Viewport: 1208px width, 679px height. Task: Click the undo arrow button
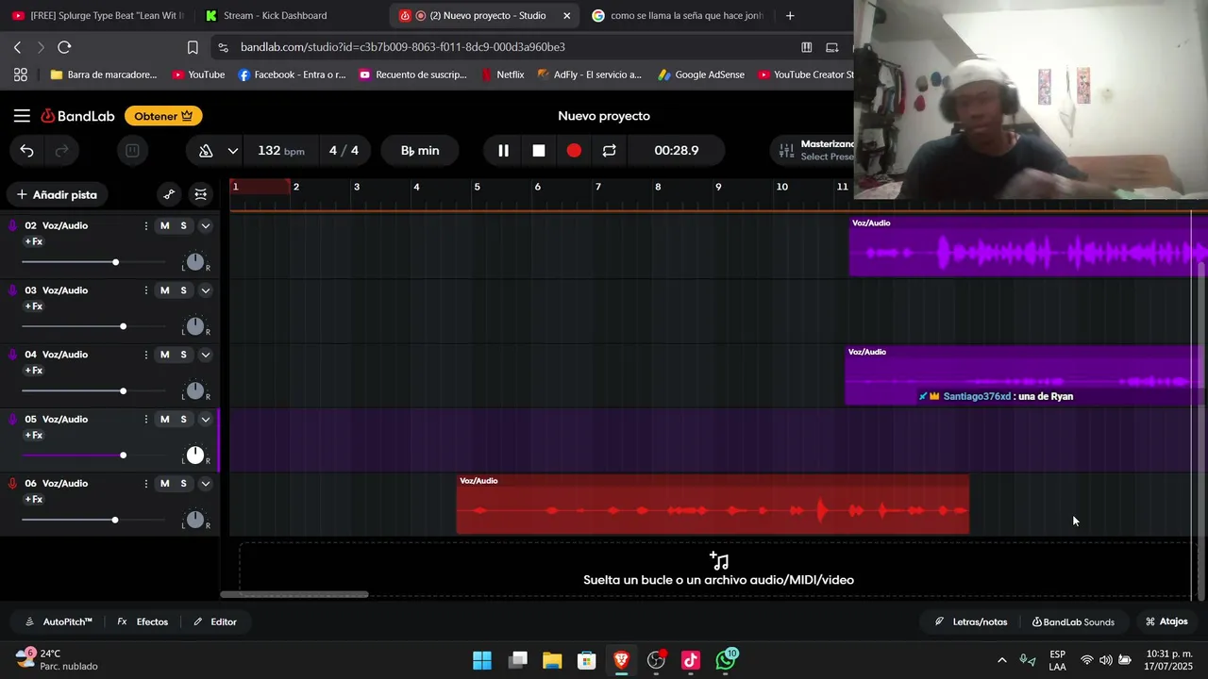[x=26, y=151]
